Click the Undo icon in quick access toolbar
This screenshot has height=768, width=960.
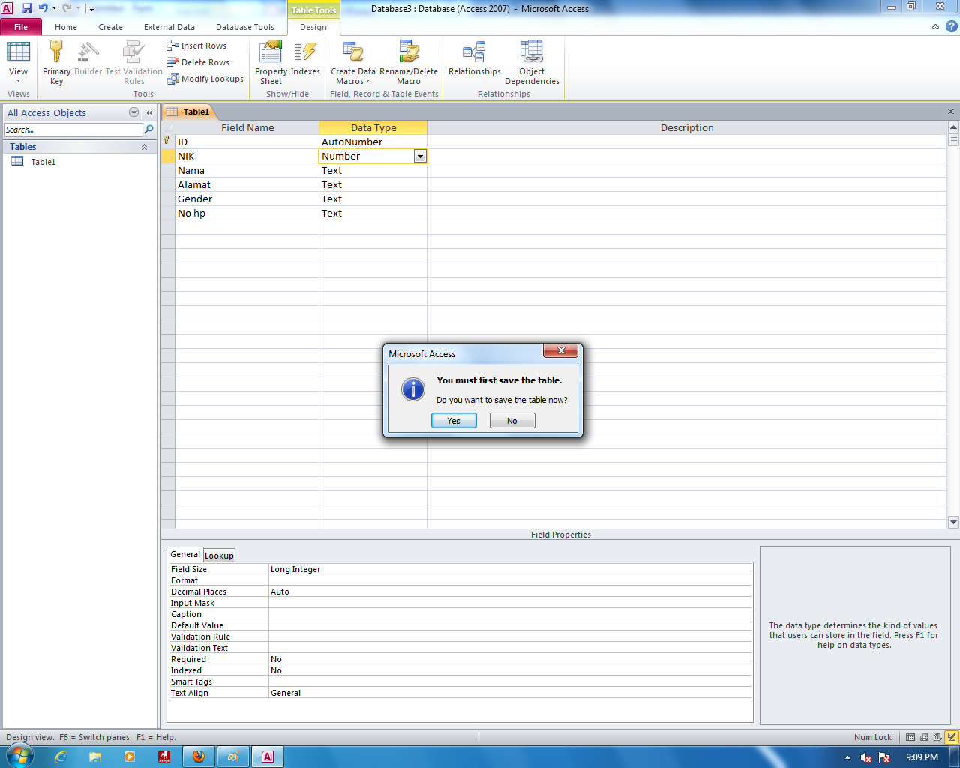[43, 8]
